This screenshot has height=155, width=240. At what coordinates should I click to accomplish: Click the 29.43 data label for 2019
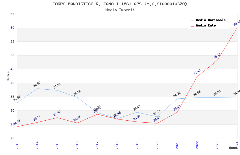coord(137,108)
